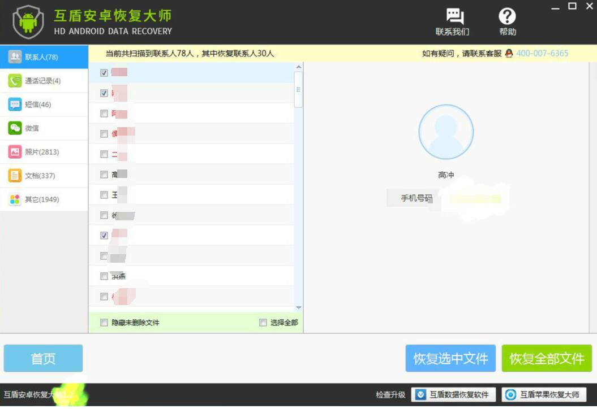Image resolution: width=597 pixels, height=409 pixels.
Task: Click the scan summary text 当前共扫描到联系人78人
Action: click(x=149, y=54)
